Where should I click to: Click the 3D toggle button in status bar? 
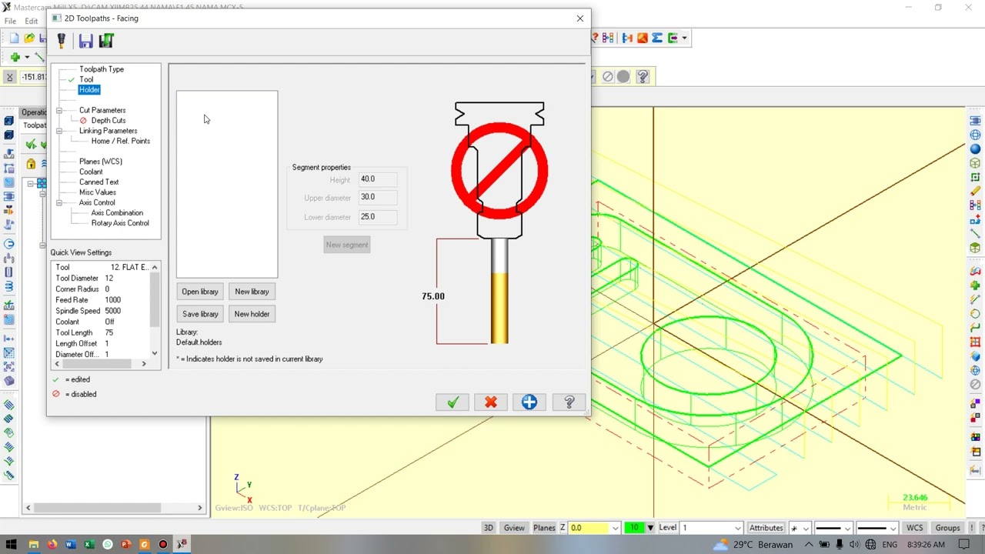(x=488, y=528)
